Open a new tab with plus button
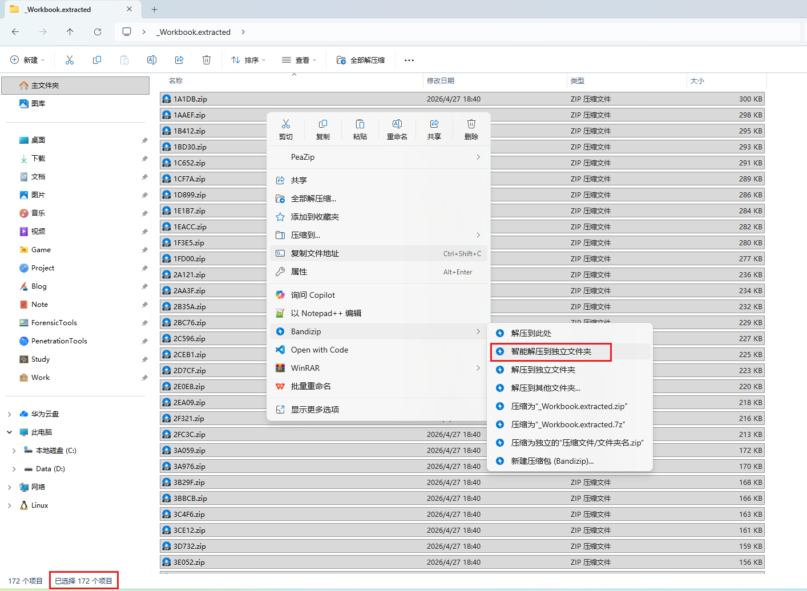Viewport: 807px width, 591px height. (x=154, y=9)
